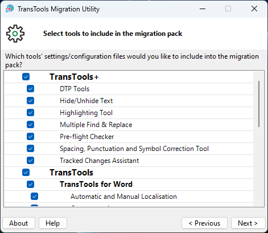Select the TransTools+ group label
This screenshot has height=233, width=268.
[74, 77]
